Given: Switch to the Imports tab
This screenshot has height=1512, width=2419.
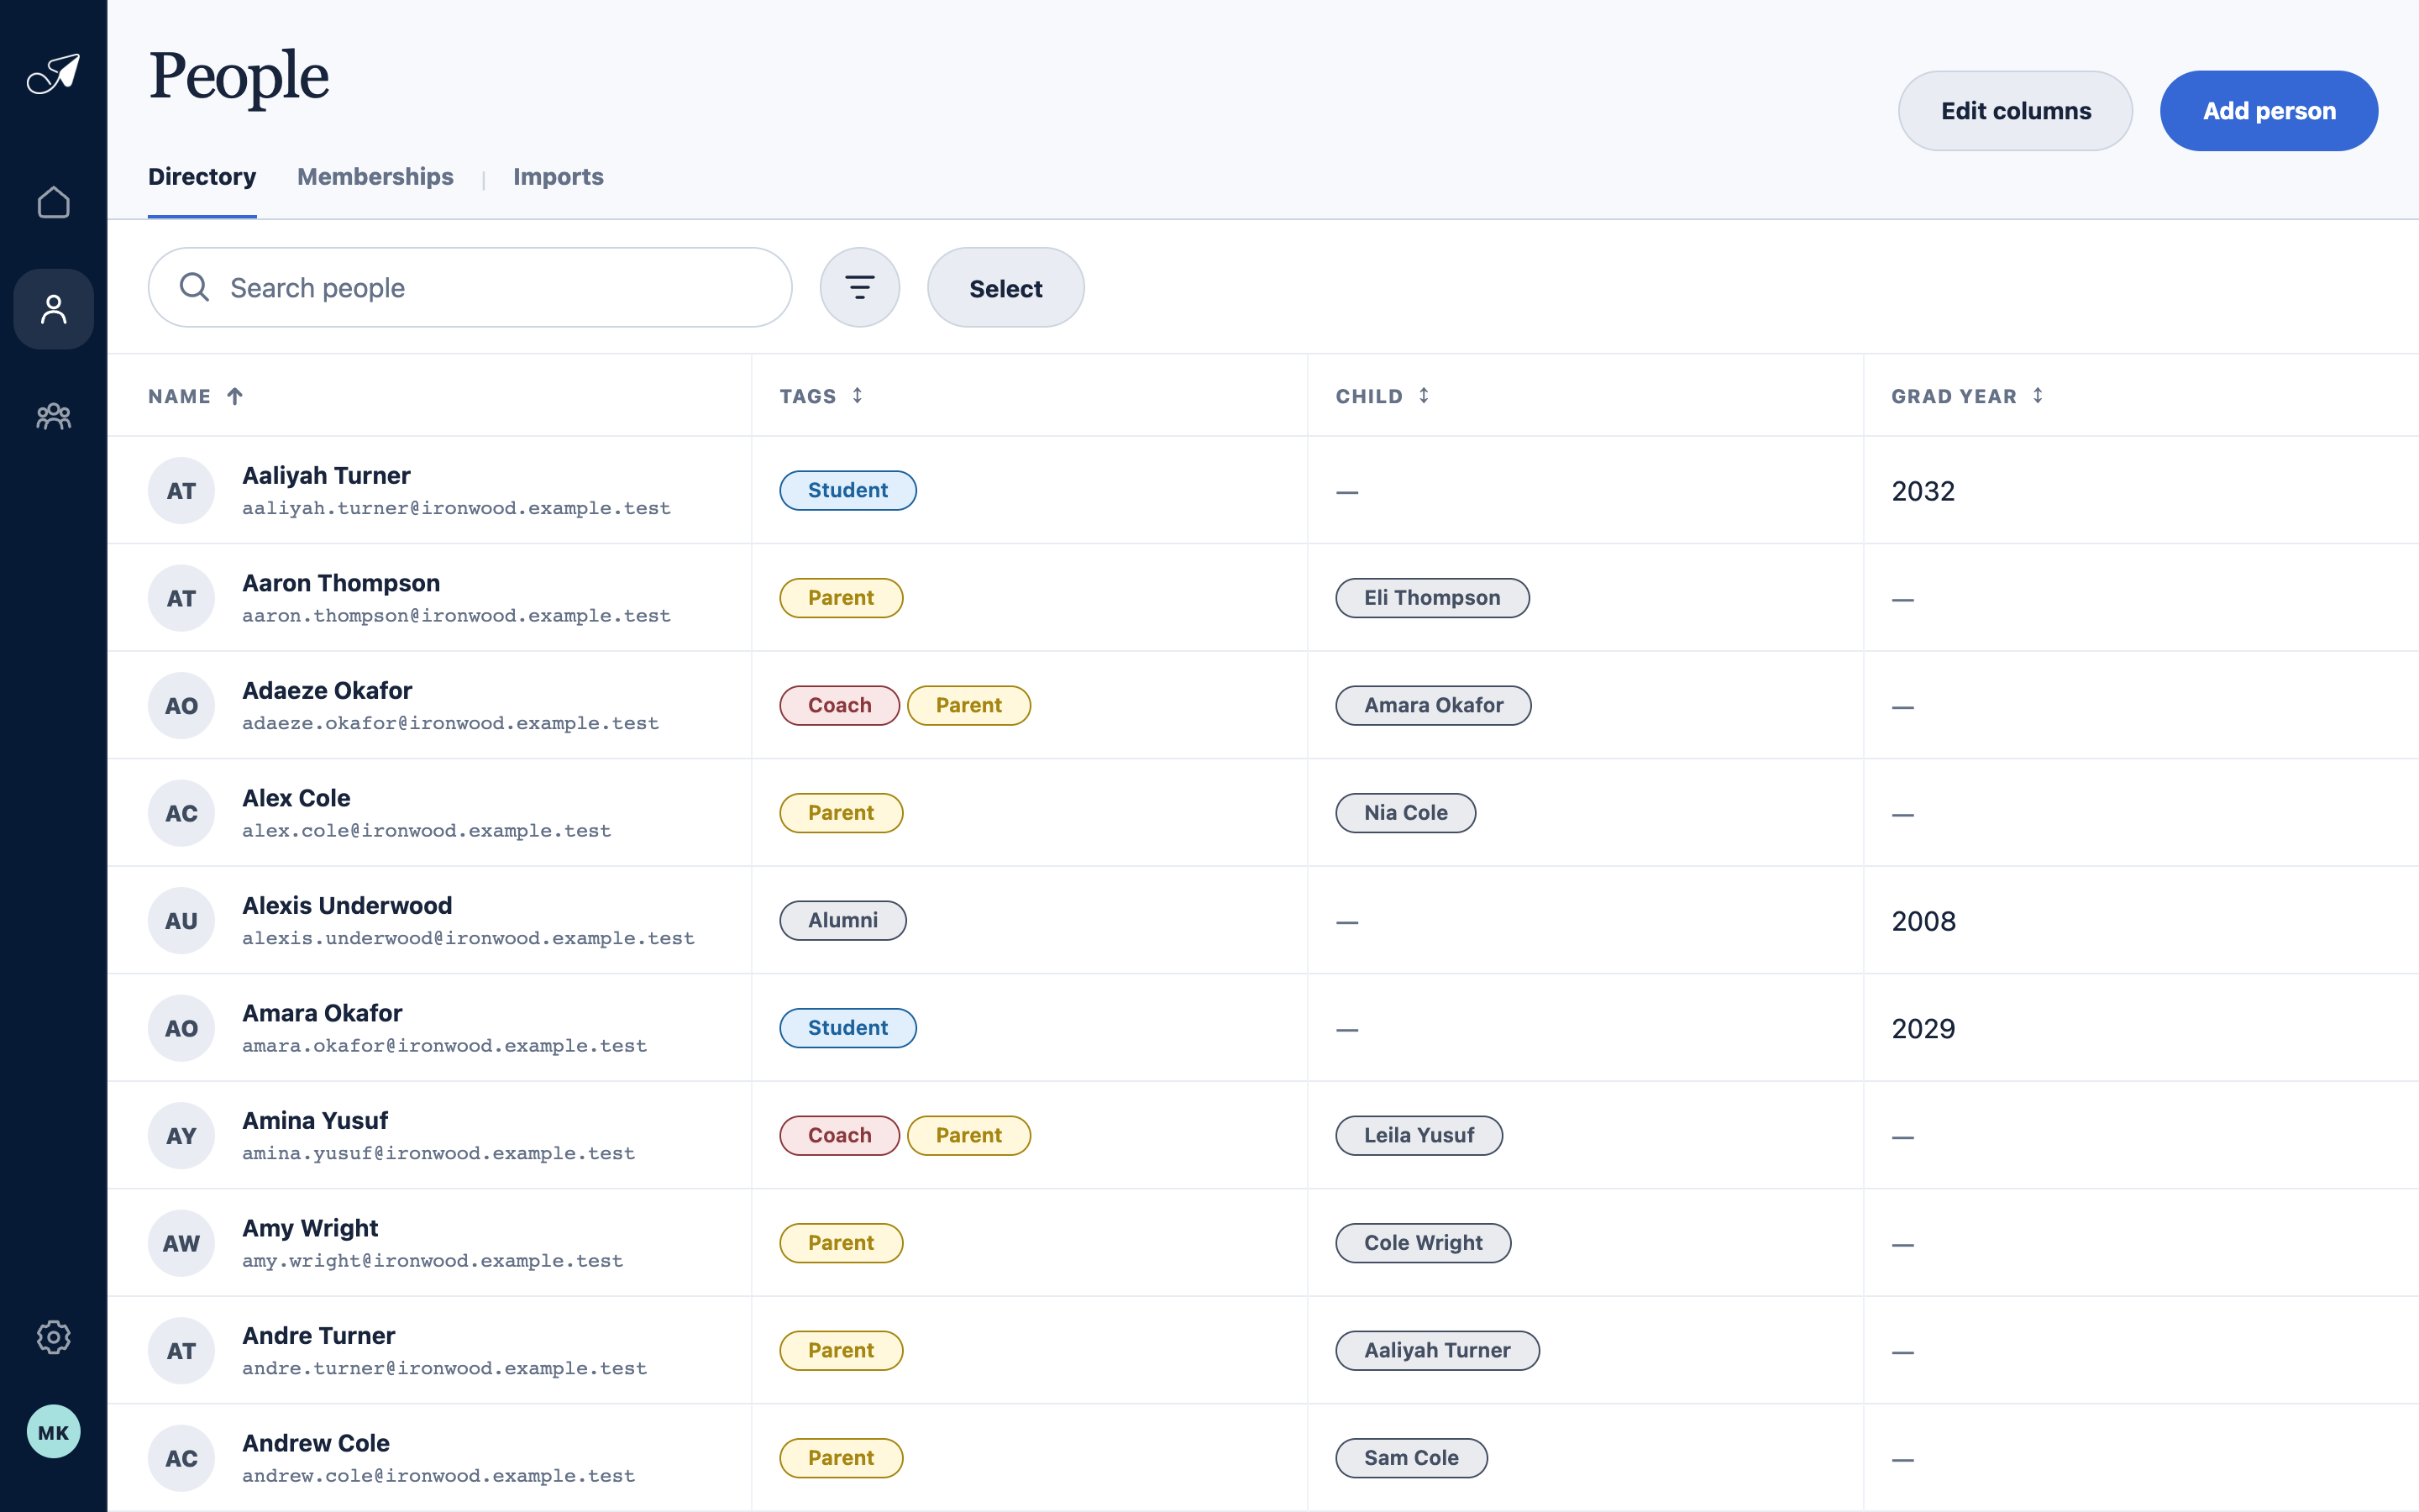Looking at the screenshot, I should pos(558,177).
